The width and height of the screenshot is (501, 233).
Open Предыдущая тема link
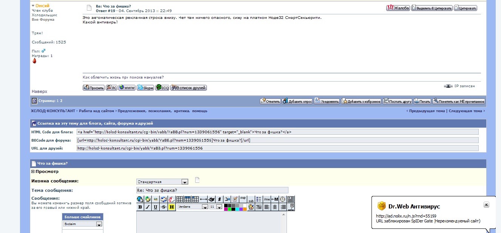[427, 111]
